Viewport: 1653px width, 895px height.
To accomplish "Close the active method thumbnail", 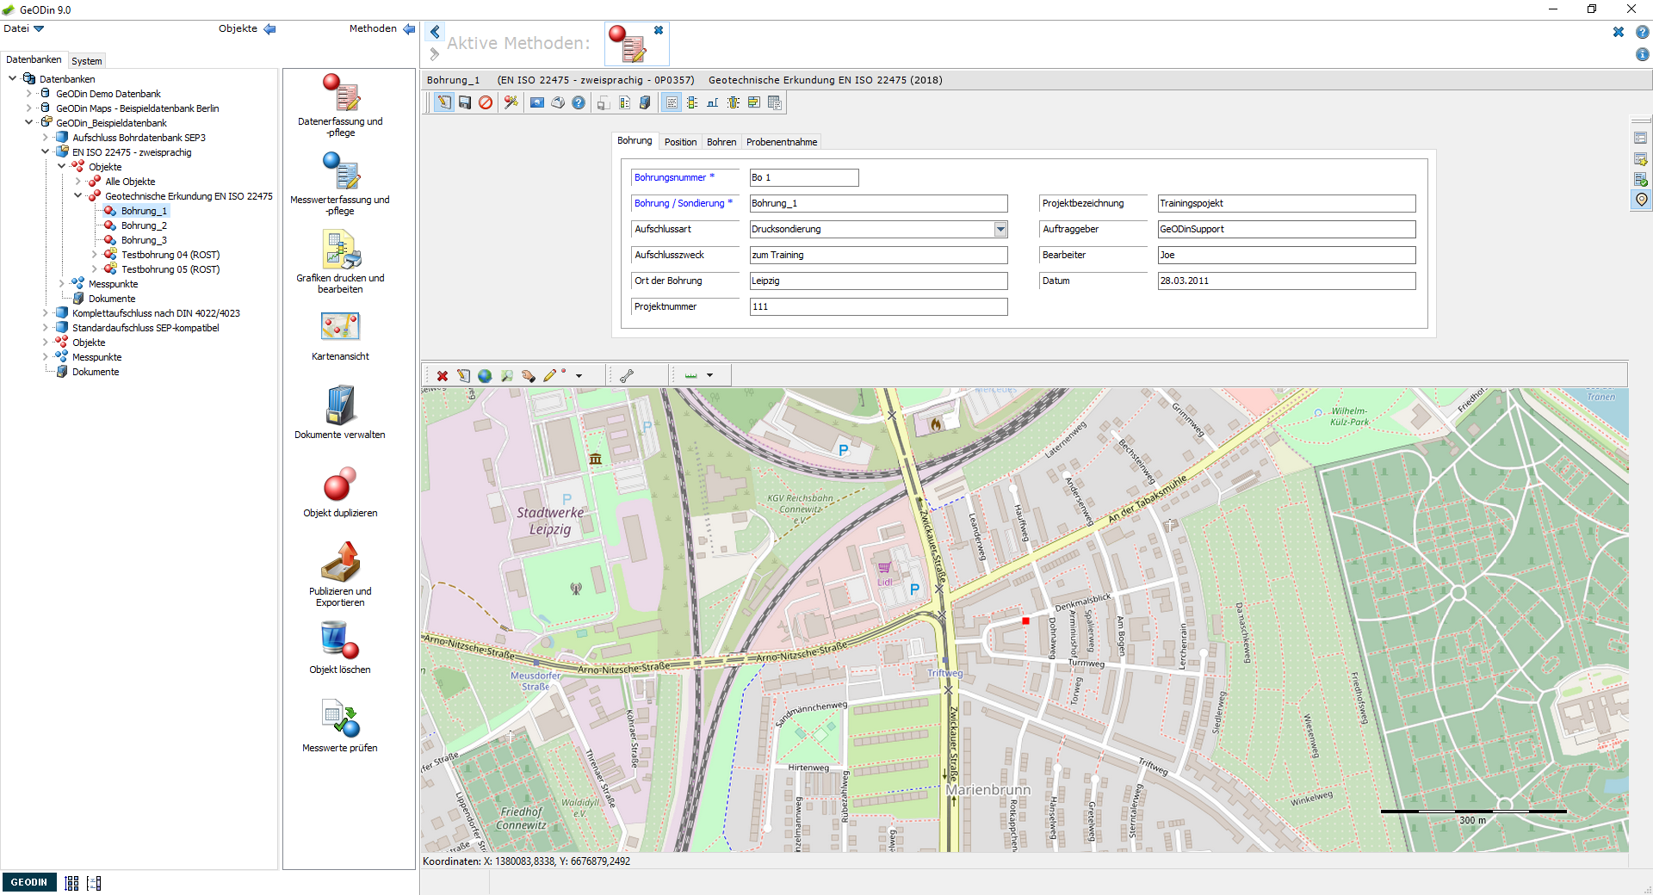I will 659,30.
